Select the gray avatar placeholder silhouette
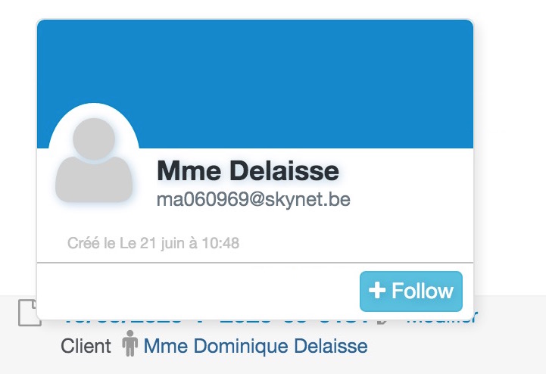546x374 pixels. click(94, 160)
